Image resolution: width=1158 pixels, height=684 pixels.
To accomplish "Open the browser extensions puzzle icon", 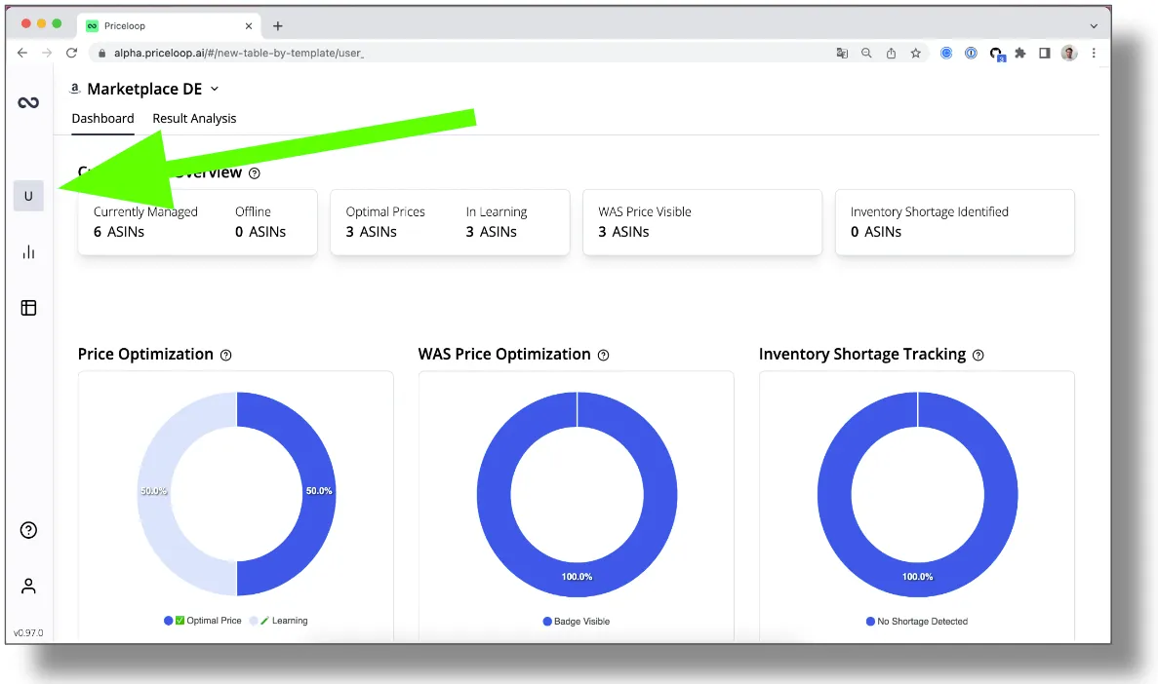I will [x=1019, y=54].
